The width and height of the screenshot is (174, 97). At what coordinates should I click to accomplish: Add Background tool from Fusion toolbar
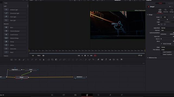[x=12, y=60]
